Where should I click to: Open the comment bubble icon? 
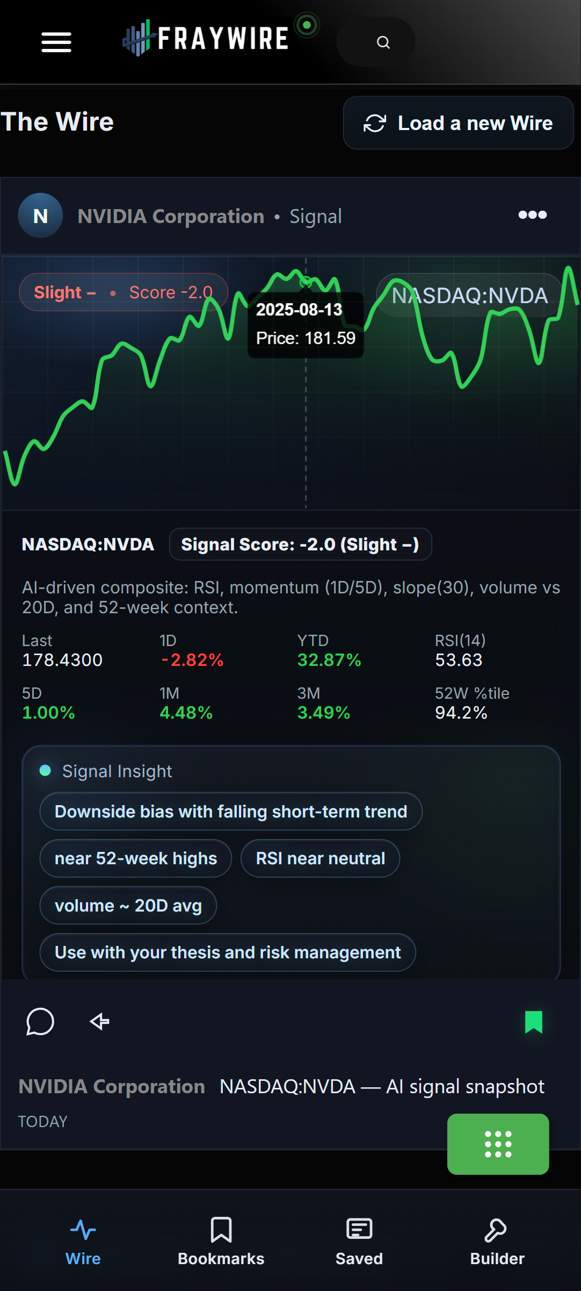tap(40, 1021)
